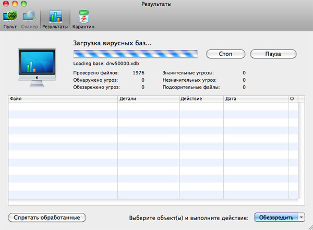Switch to the Сканер toolbar icon

29,19
